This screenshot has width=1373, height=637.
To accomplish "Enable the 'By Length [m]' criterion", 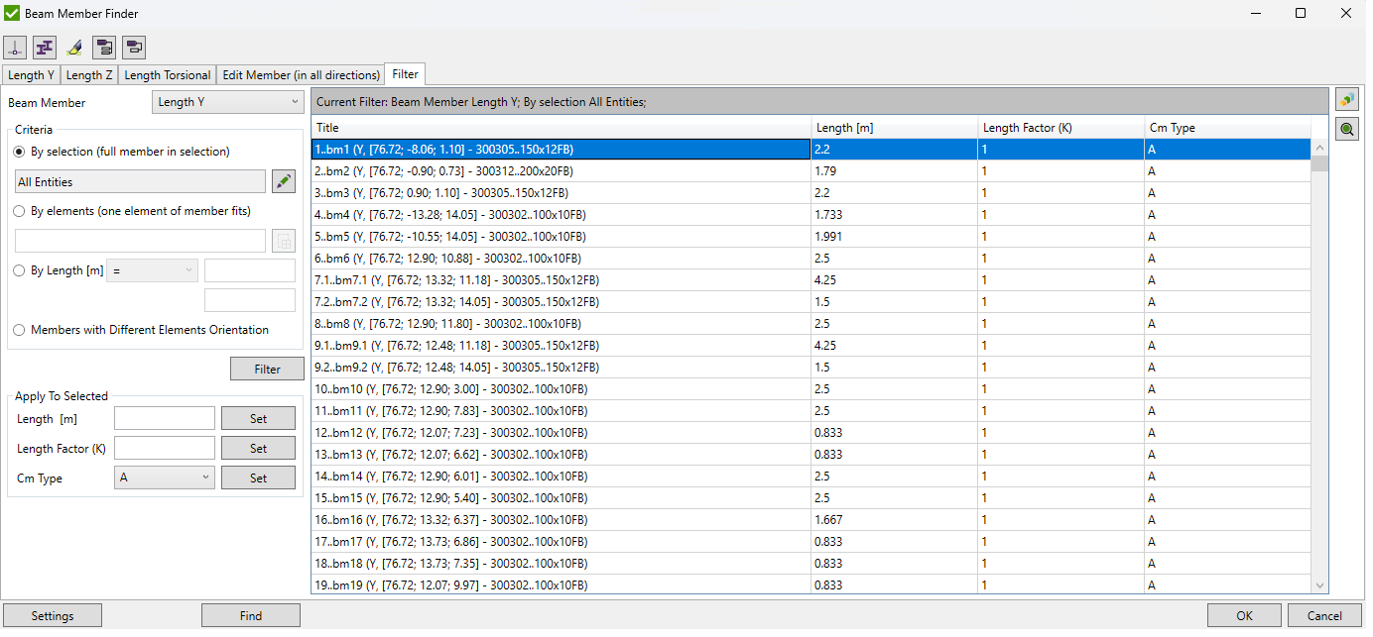I will tap(17, 269).
